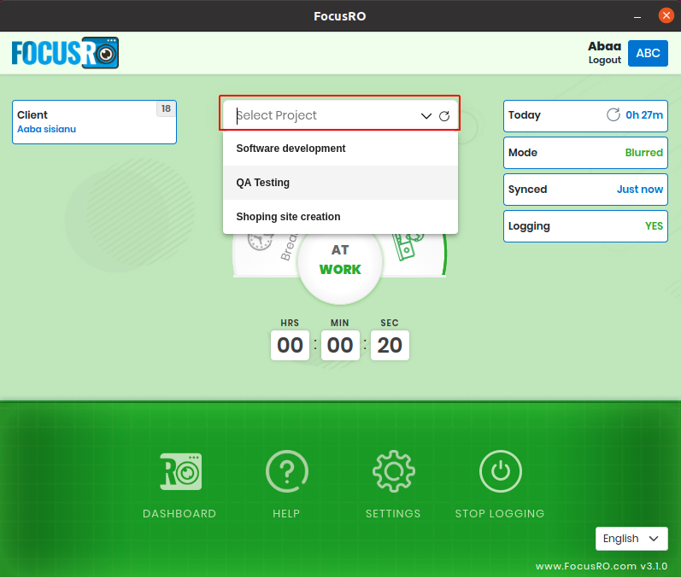Choose QA Testing project
The width and height of the screenshot is (681, 578).
pos(340,183)
